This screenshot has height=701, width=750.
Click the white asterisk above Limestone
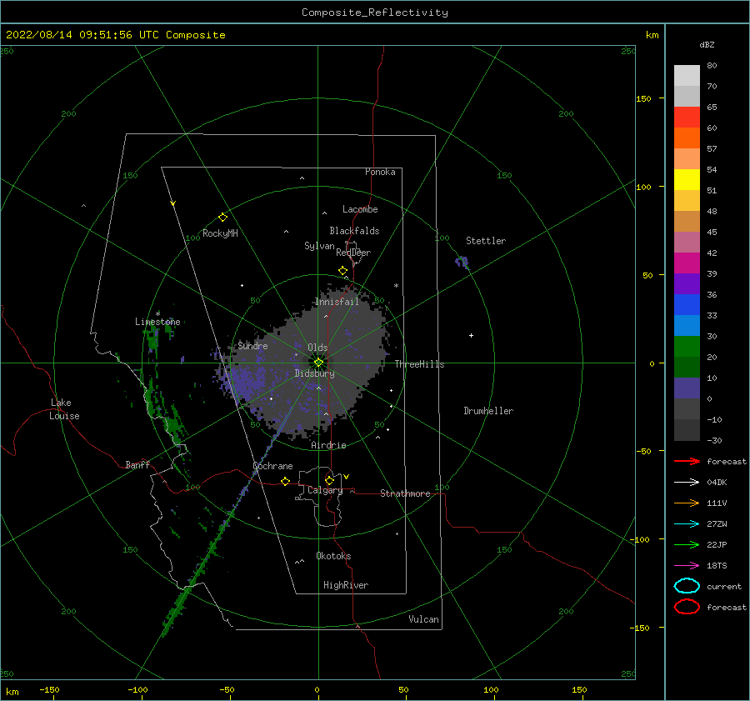tap(157, 314)
